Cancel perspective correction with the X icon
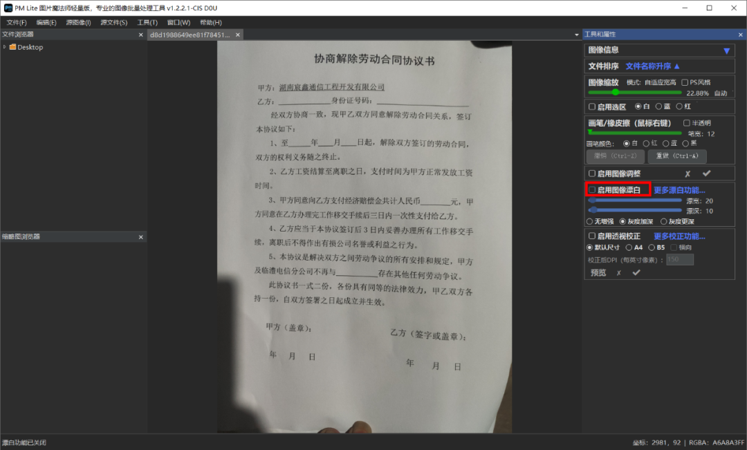Screen dimensions: 747x450 click(618, 273)
